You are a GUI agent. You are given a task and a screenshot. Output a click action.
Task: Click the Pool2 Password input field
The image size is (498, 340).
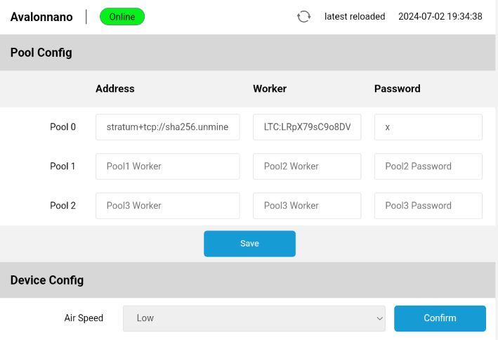428,166
